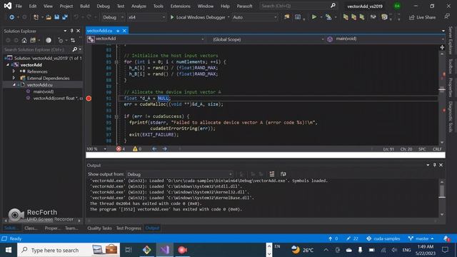Pin the Solution Explorer panel
The image size is (457, 257).
pos(71,31)
